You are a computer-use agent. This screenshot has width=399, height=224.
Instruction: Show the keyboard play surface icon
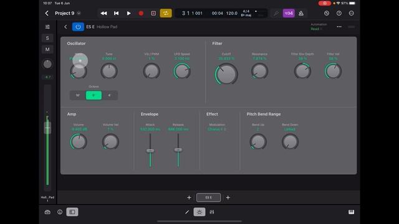point(351,212)
